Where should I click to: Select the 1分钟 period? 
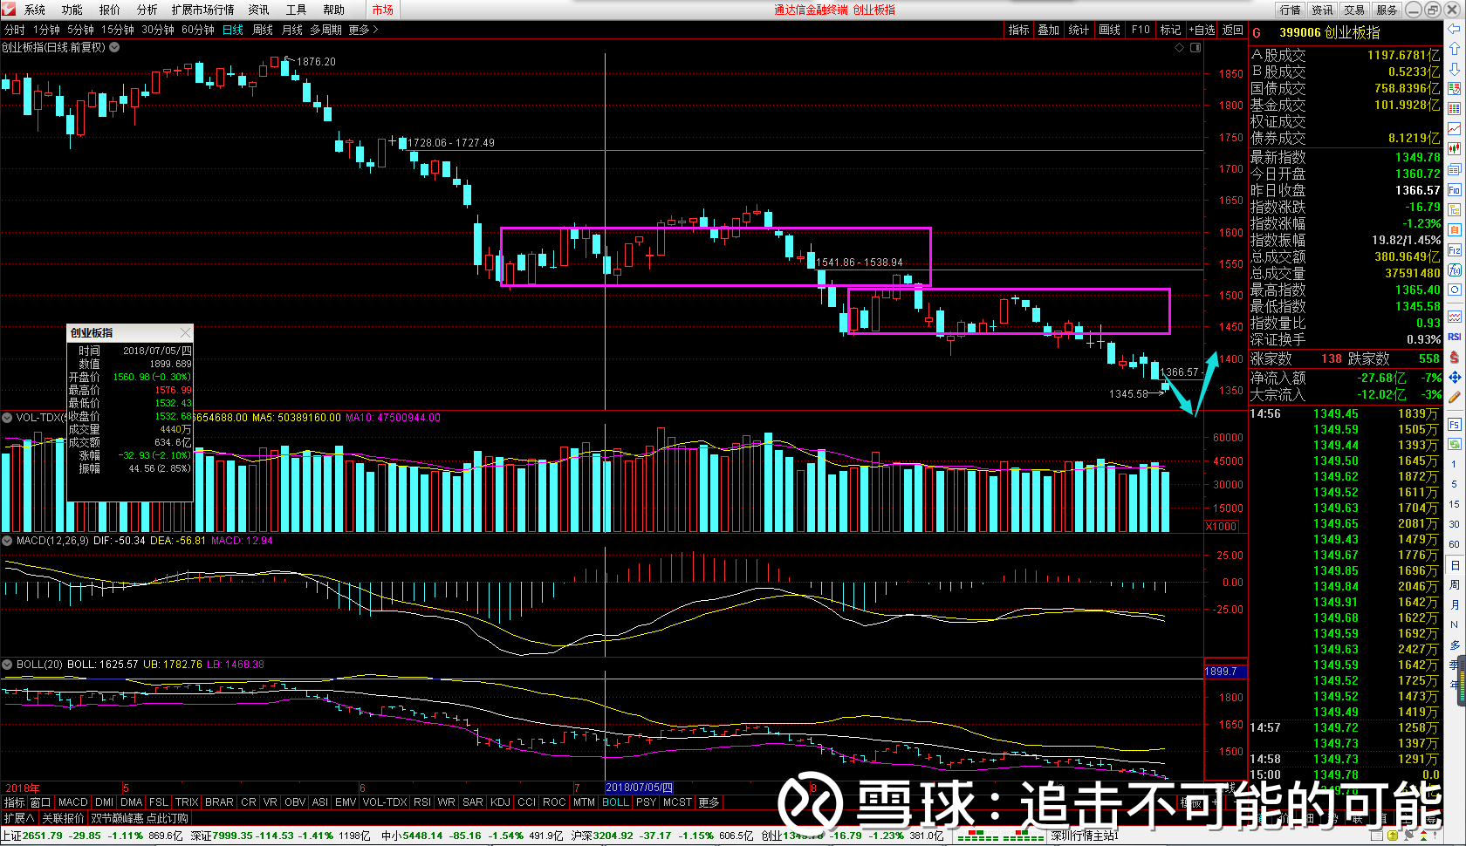(x=46, y=30)
